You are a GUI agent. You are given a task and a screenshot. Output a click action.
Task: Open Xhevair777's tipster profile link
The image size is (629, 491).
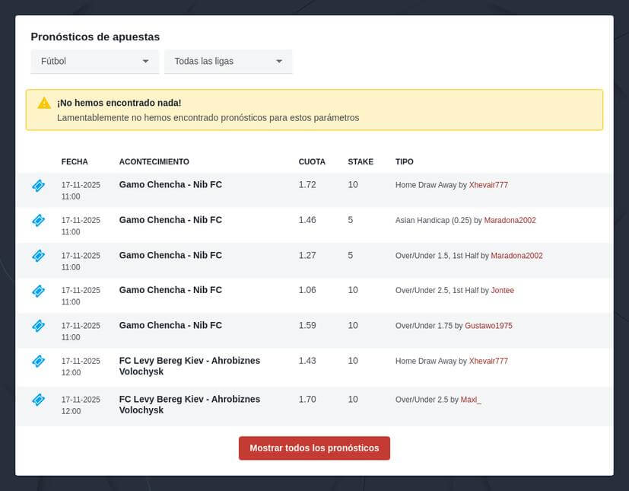click(490, 185)
